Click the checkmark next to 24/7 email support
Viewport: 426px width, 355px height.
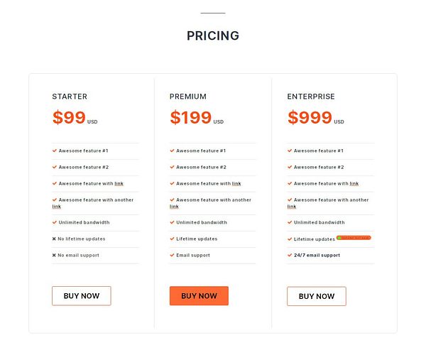tap(290, 256)
